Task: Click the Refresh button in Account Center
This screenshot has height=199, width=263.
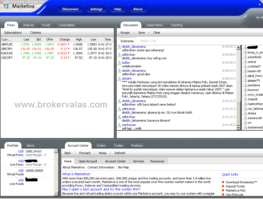Action: point(120,153)
